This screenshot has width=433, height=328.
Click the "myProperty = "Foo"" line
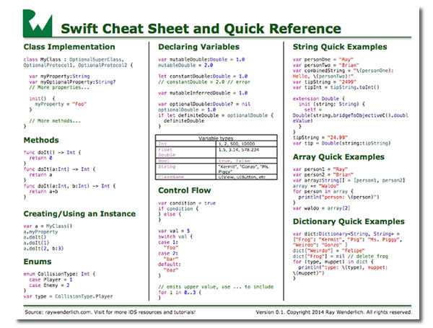(x=61, y=104)
